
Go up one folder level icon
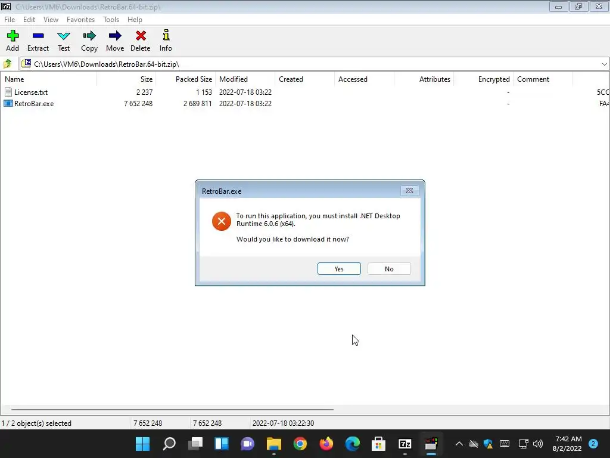(7, 63)
